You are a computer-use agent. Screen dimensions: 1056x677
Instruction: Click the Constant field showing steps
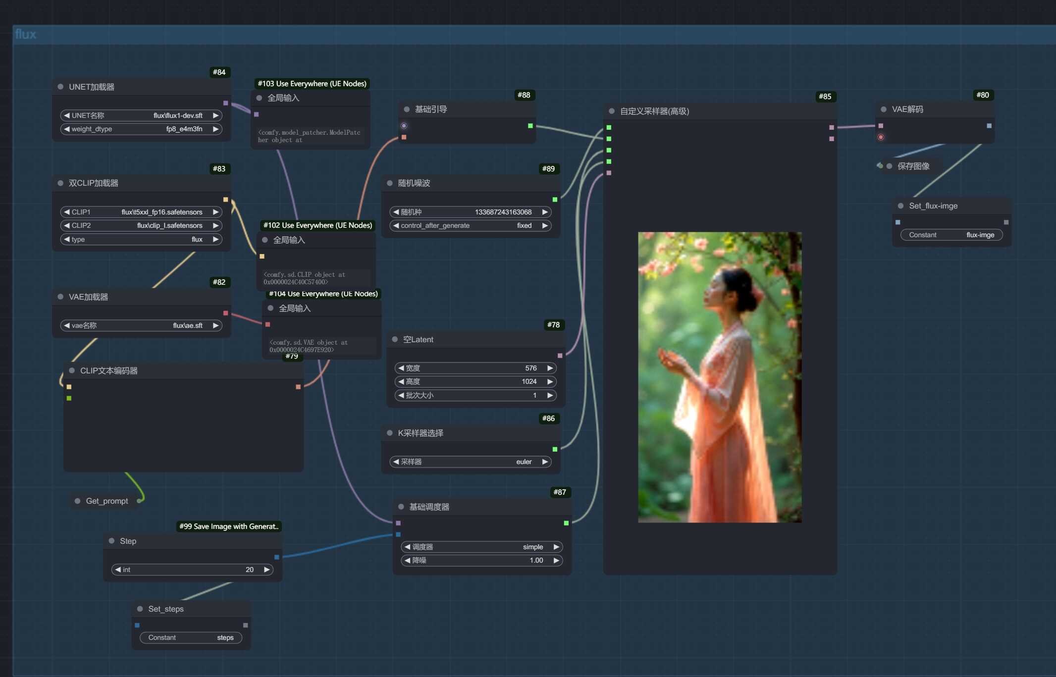tap(191, 637)
